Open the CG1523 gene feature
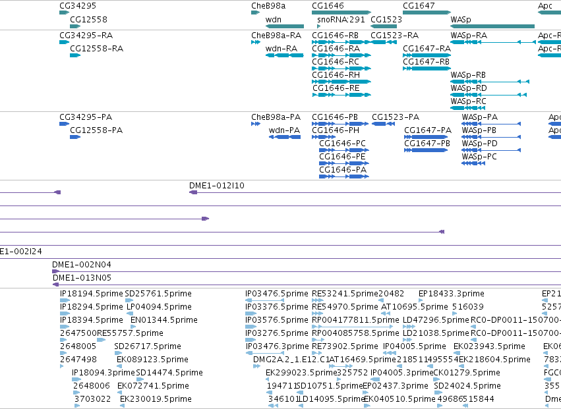The width and height of the screenshot is (561, 409). pos(384,26)
